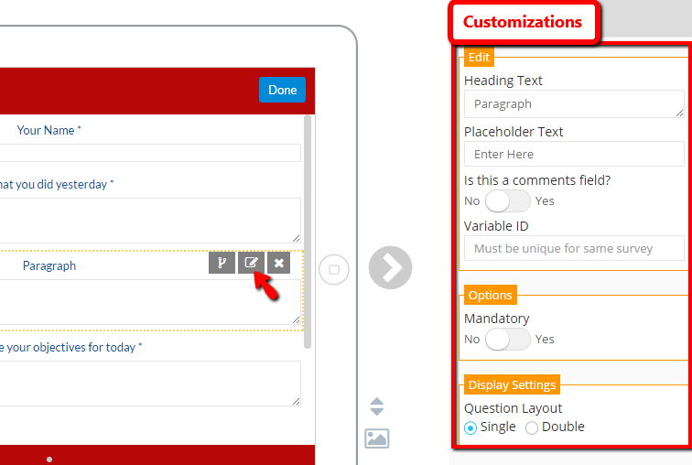The image size is (692, 465).
Task: Open the image insert icon
Action: tap(377, 438)
